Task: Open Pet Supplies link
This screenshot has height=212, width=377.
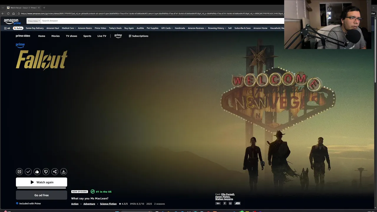Action: coord(153,28)
